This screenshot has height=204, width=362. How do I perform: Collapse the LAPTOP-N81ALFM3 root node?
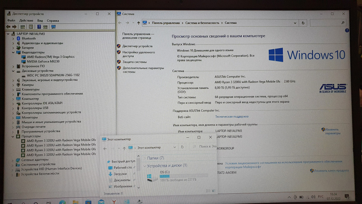tap(8, 34)
